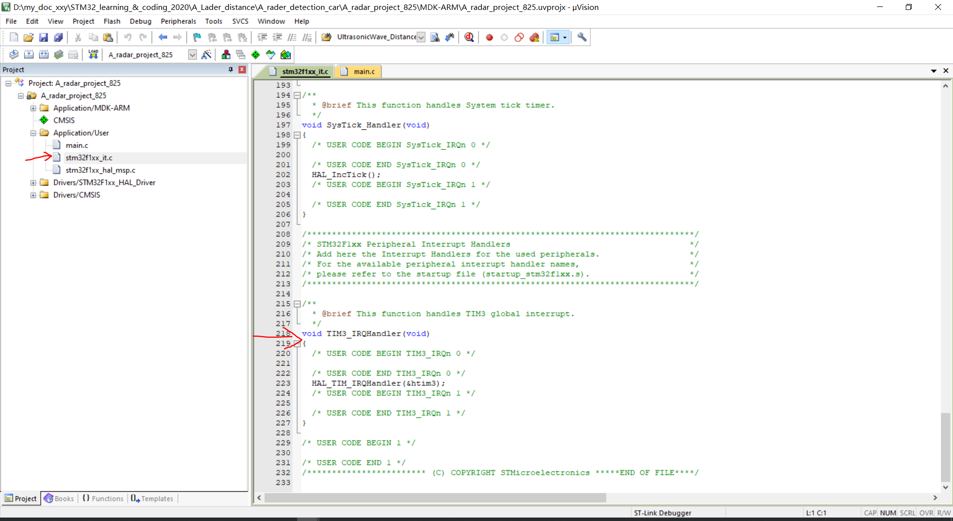Open the Find in Files dialog icon

point(326,37)
